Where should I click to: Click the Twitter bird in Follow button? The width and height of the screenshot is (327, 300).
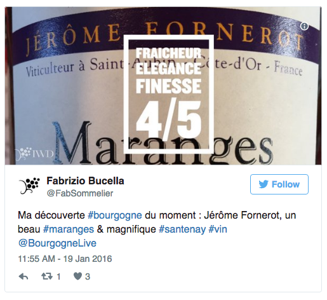264,184
